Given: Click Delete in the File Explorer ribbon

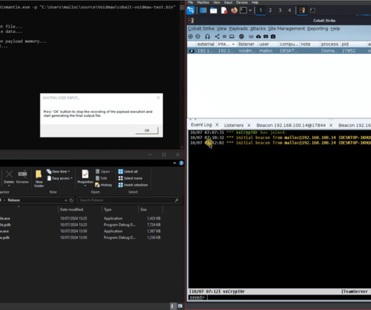Looking at the screenshot, I should click(9, 177).
